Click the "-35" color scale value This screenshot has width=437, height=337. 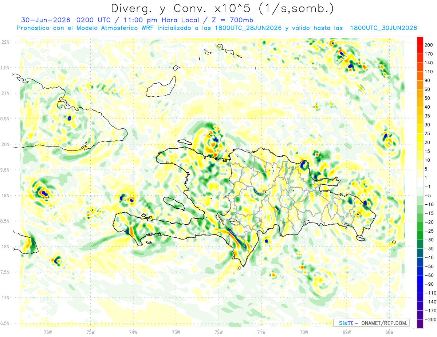429,249
